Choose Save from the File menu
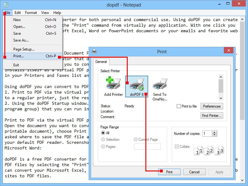Viewport: 248px width, 186px height. (33, 33)
